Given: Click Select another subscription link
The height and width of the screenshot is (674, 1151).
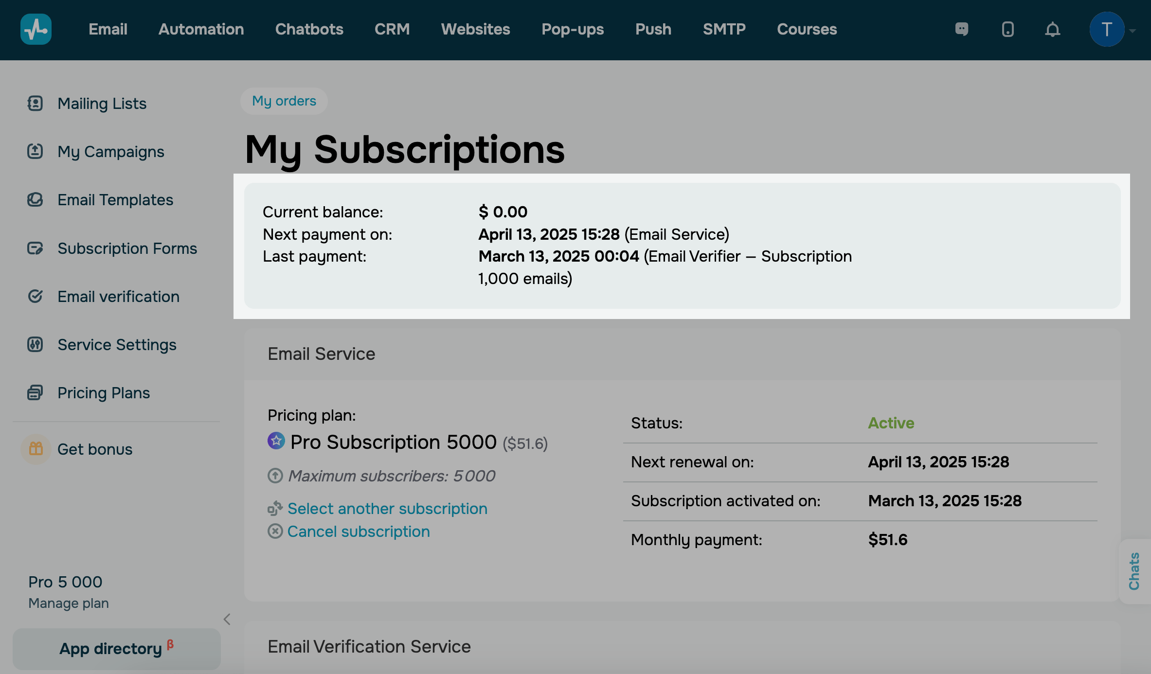Looking at the screenshot, I should pos(387,508).
